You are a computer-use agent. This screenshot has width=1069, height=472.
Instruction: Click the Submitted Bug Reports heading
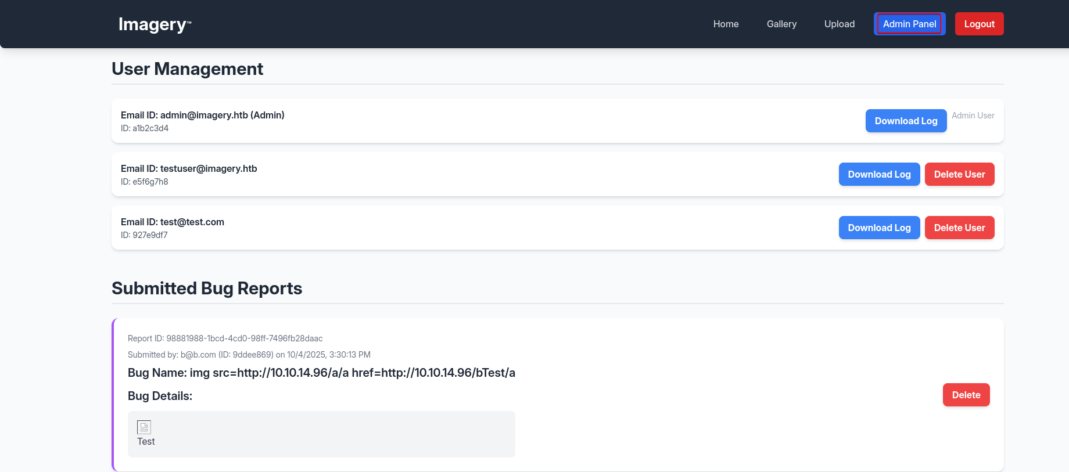(x=207, y=289)
